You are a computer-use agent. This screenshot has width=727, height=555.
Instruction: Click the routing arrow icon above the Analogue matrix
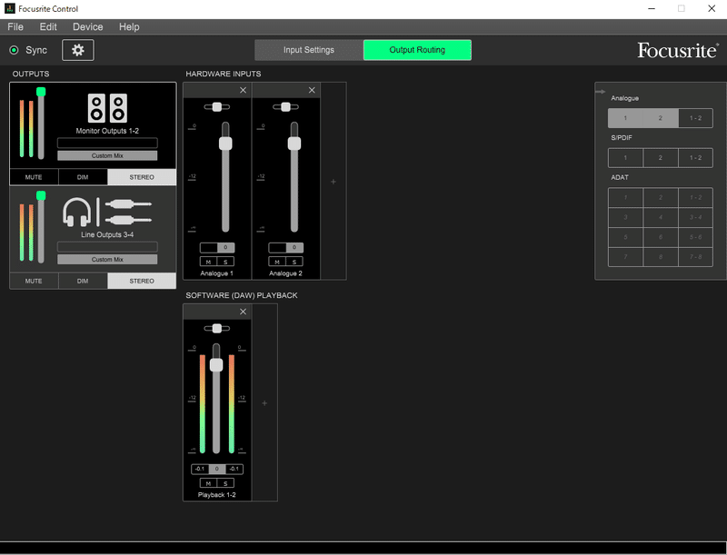coord(599,92)
